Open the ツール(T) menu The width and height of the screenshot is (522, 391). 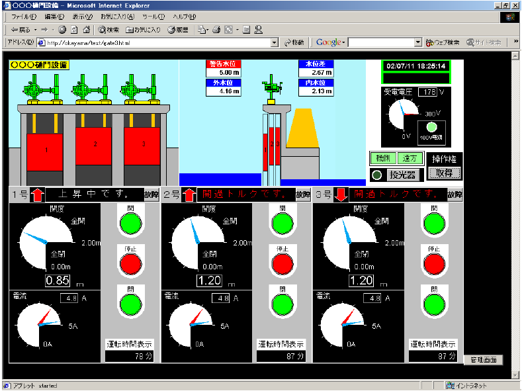click(153, 16)
